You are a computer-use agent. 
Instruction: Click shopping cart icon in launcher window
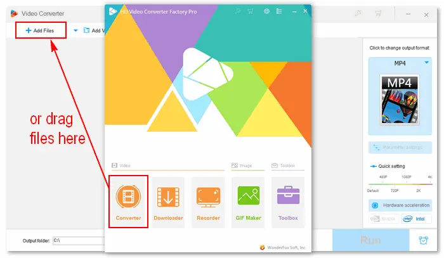(251, 11)
